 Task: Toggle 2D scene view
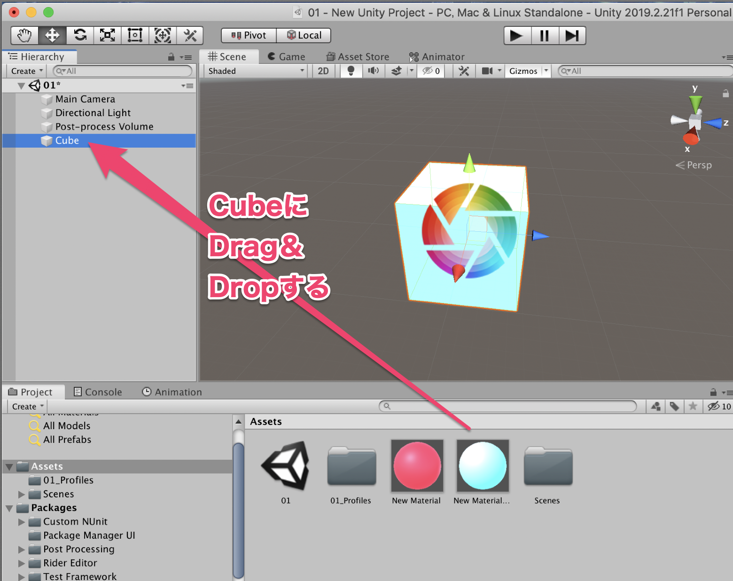coord(323,71)
